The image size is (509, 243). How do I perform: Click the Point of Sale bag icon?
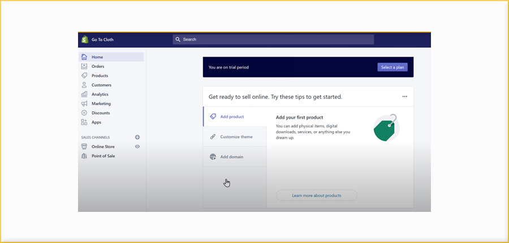(84, 156)
